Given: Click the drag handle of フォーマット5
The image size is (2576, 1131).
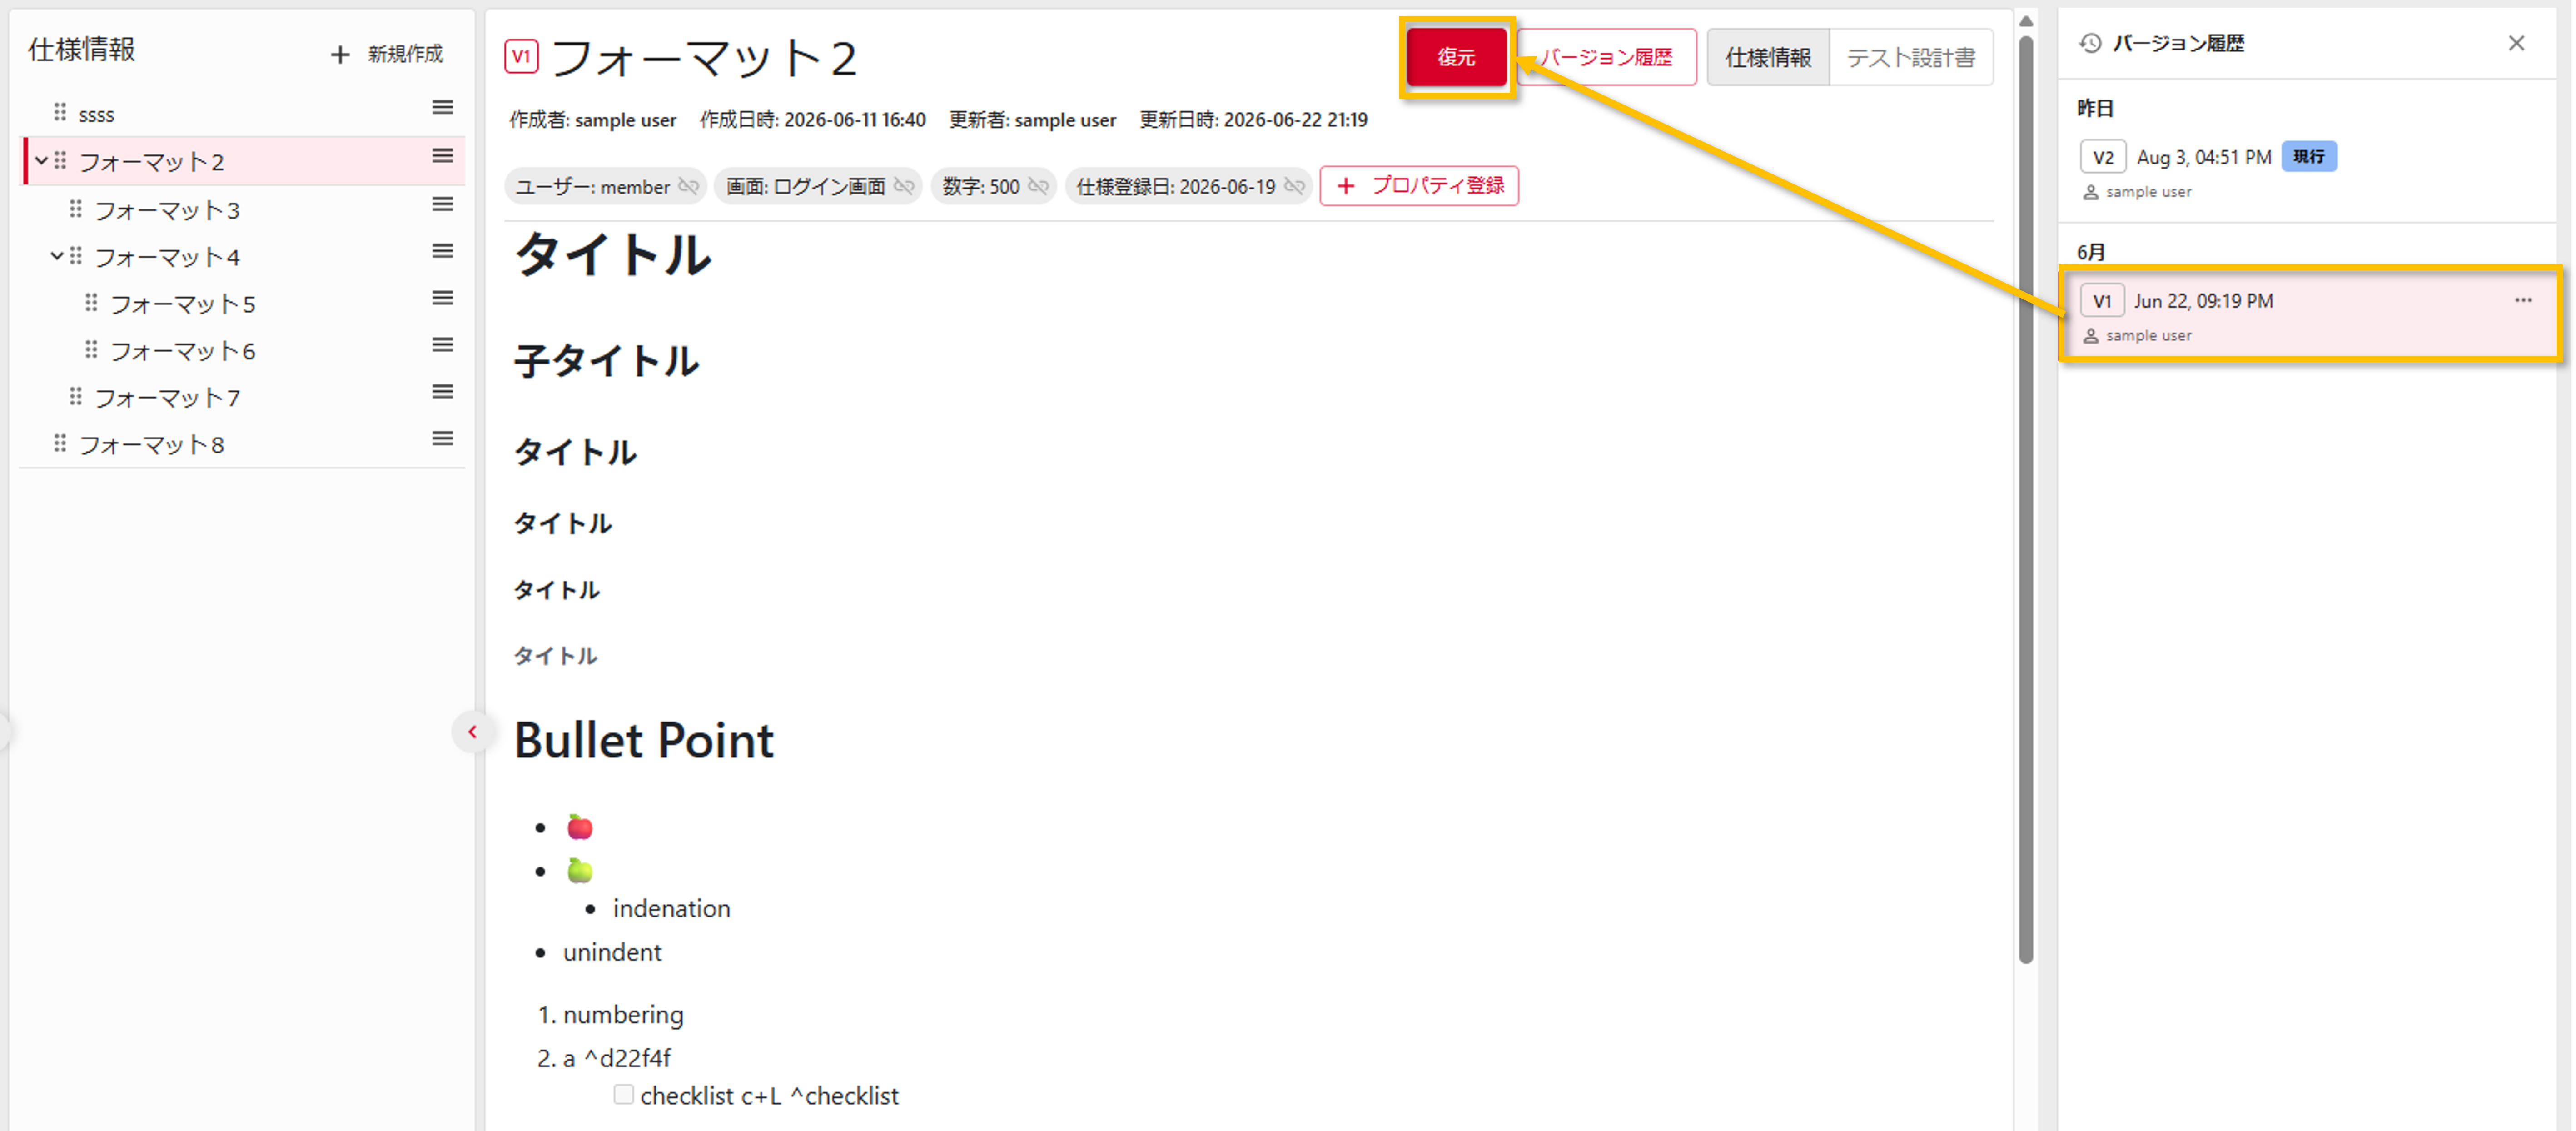Looking at the screenshot, I should click(91, 302).
